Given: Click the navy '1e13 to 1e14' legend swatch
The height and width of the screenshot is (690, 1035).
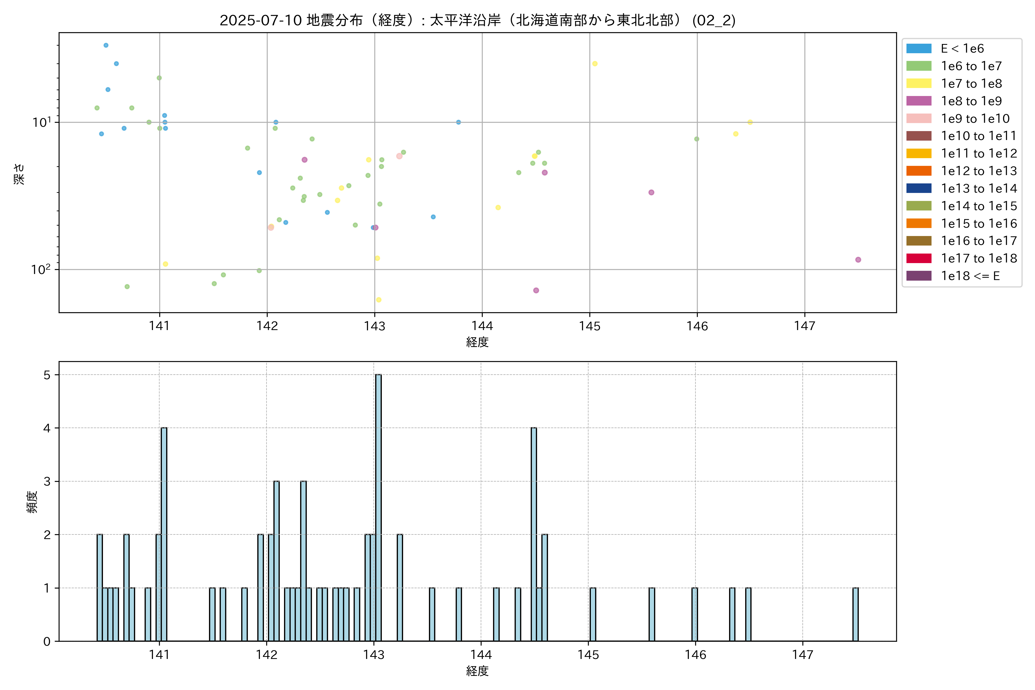Looking at the screenshot, I should 918,188.
